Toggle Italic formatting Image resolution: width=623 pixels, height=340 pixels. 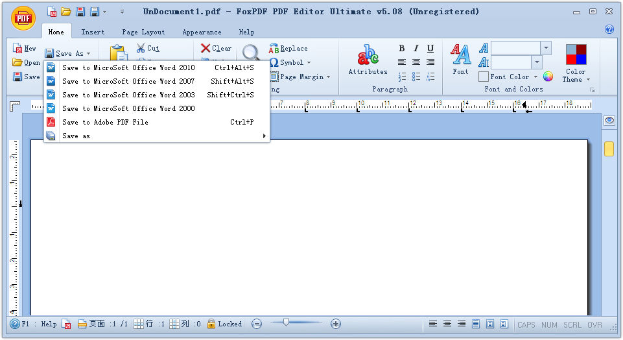coord(416,48)
